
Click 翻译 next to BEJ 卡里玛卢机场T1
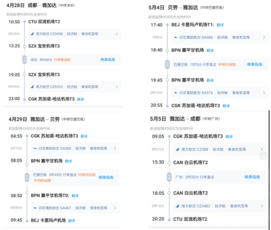pos(220,25)
